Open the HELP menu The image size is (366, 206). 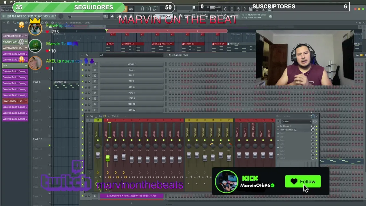[x=53, y=16]
